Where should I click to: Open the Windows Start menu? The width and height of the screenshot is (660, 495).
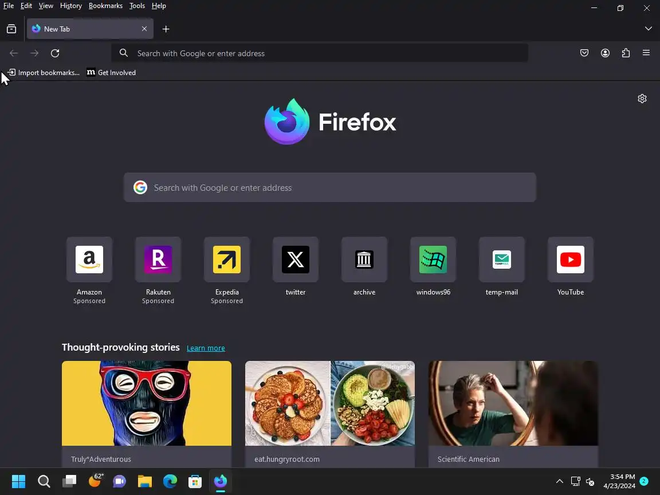pos(18,481)
